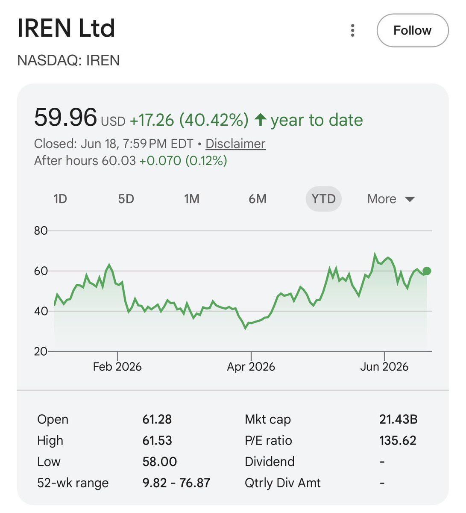Click the Qtrly Div Amt label

coord(282,483)
